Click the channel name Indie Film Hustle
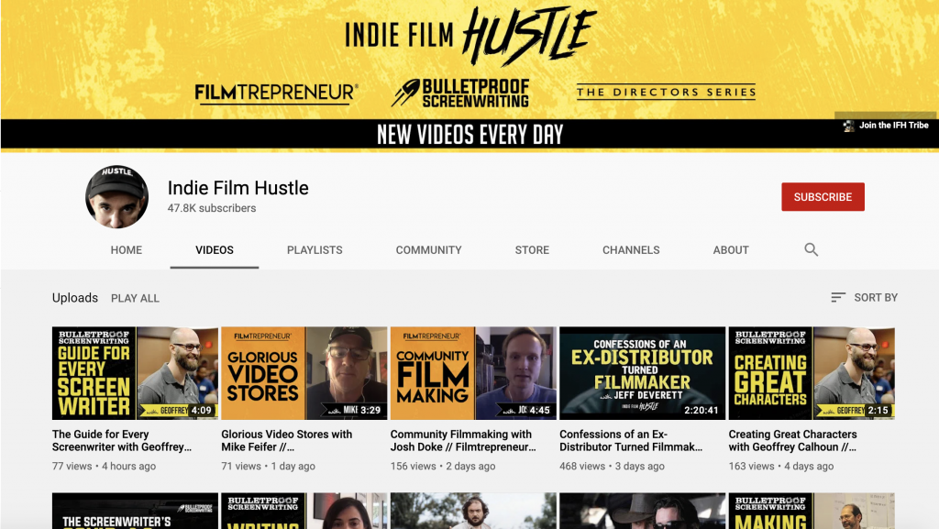The width and height of the screenshot is (939, 529). pyautogui.click(x=238, y=188)
